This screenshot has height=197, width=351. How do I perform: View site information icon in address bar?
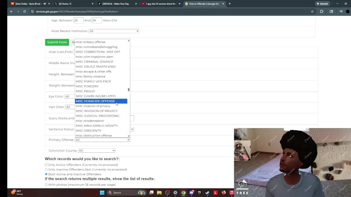[x=32, y=11]
